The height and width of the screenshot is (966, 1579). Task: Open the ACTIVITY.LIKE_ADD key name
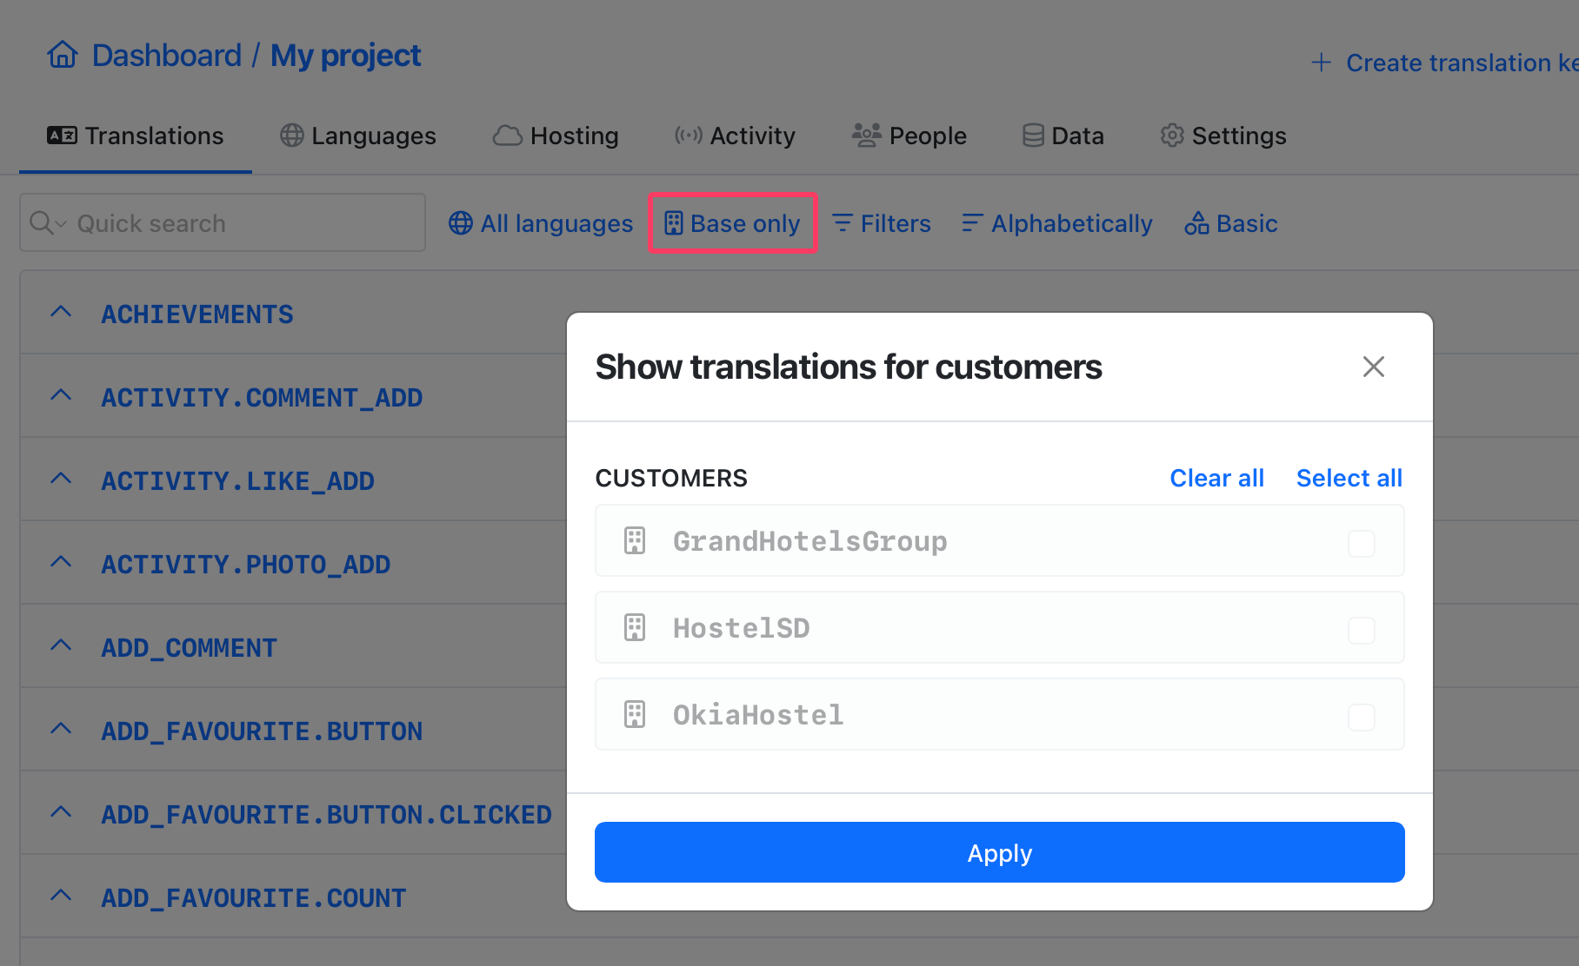point(237,481)
